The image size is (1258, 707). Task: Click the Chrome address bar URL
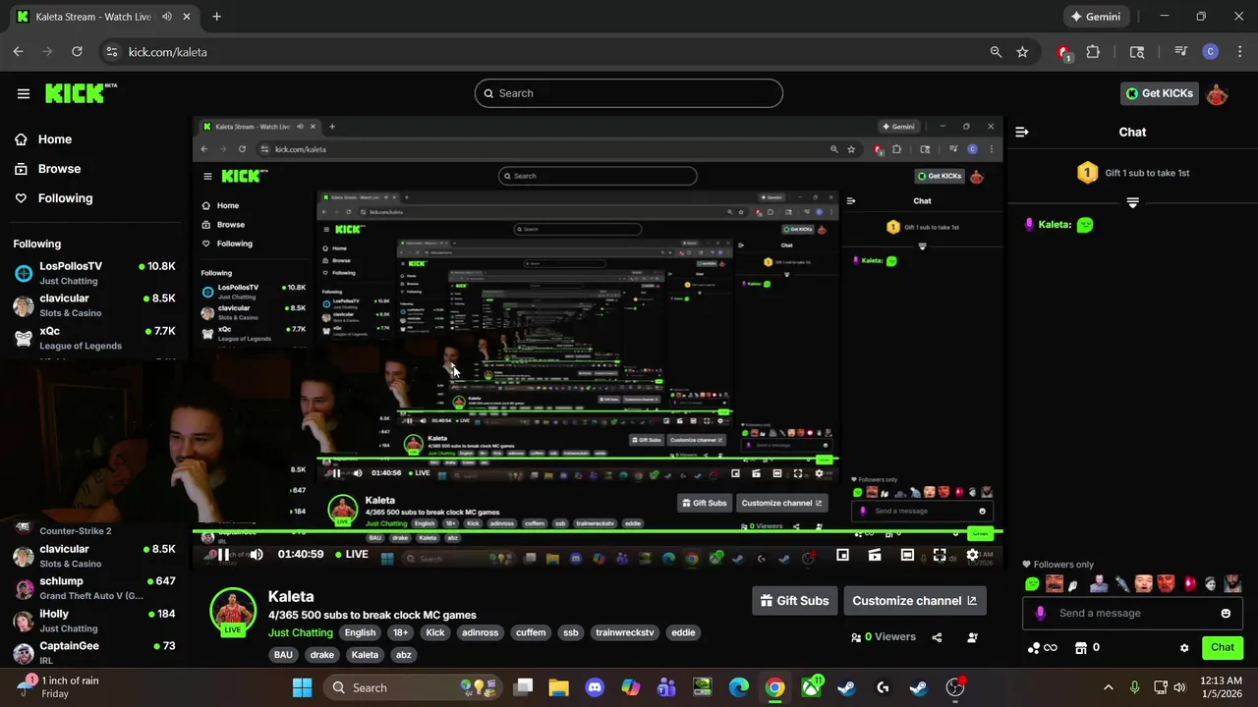[168, 52]
